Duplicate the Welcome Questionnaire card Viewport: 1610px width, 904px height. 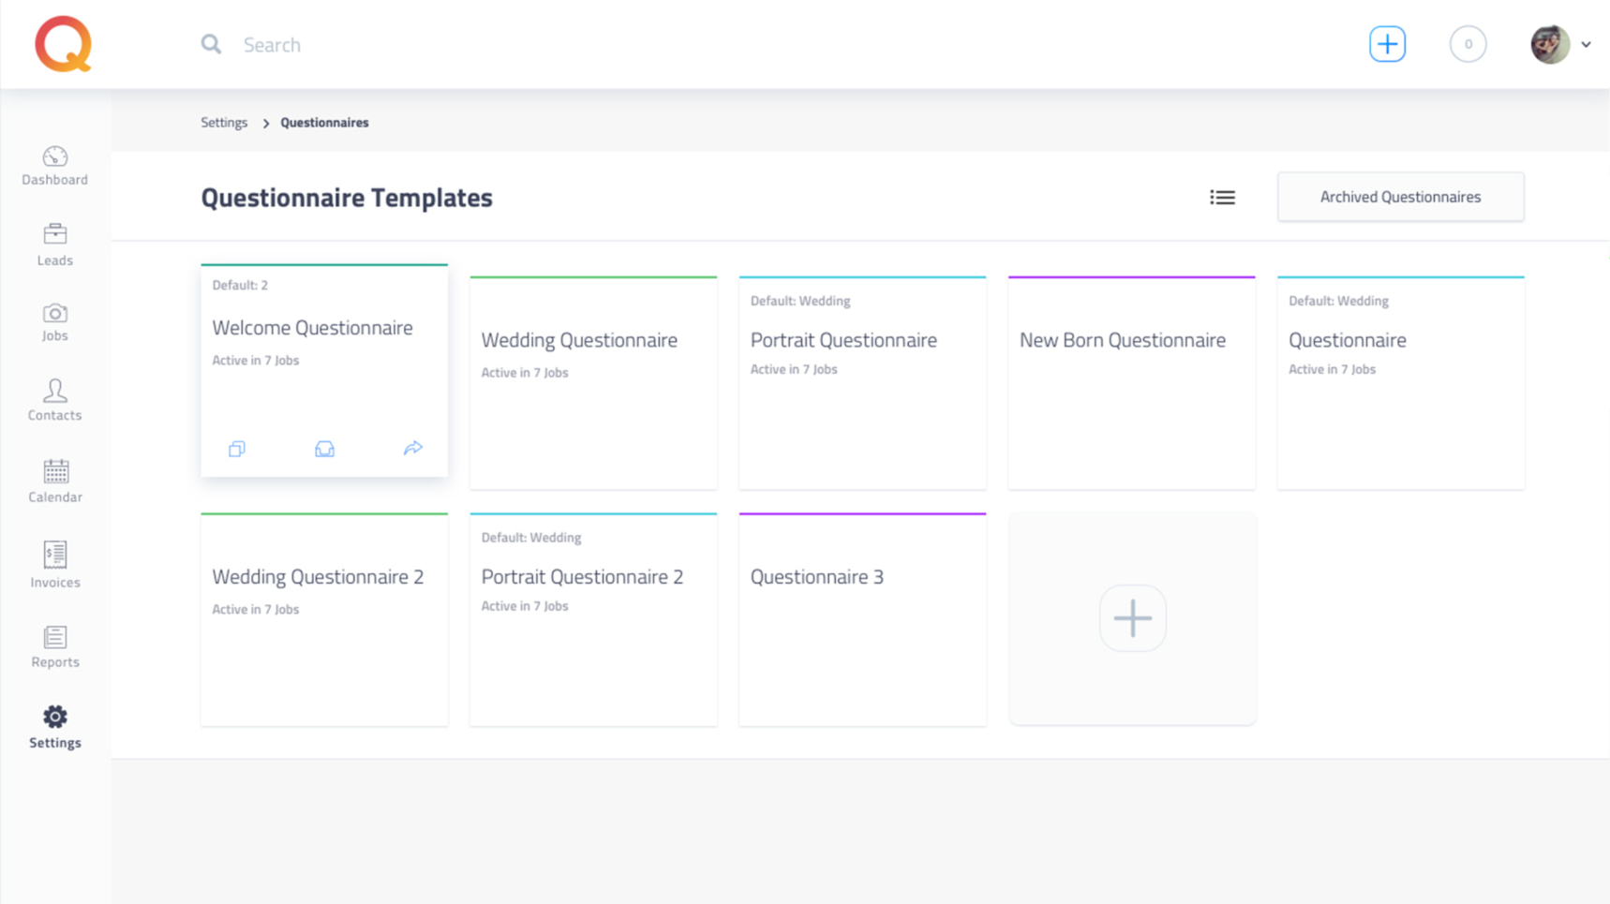click(237, 450)
